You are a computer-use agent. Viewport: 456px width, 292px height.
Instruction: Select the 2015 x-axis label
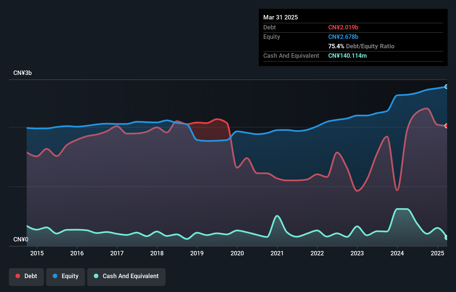[37, 253]
